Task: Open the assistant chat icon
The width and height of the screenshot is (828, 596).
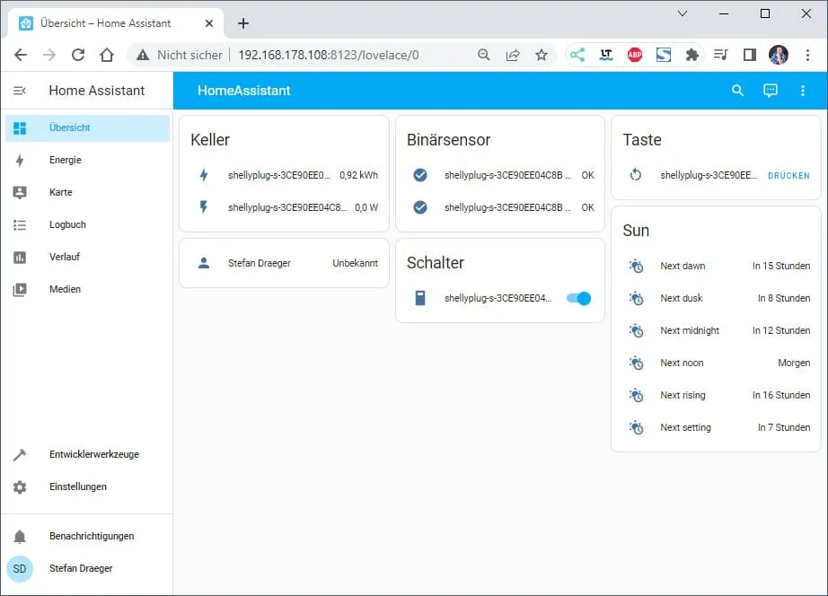Action: pos(771,91)
